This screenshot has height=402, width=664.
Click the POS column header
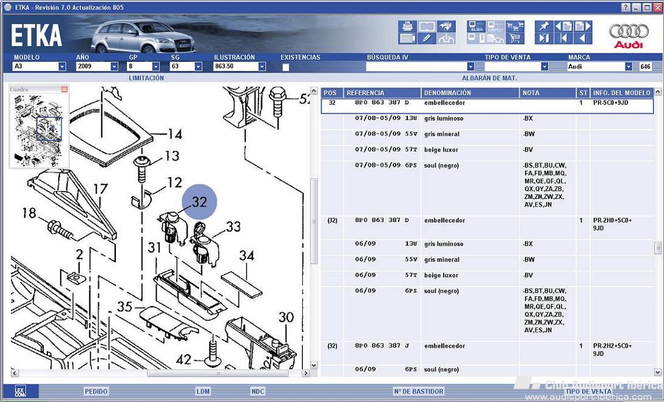point(331,93)
